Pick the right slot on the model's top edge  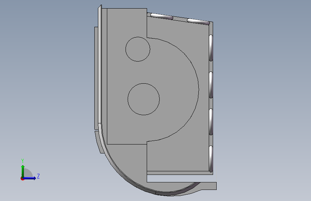click(198, 21)
